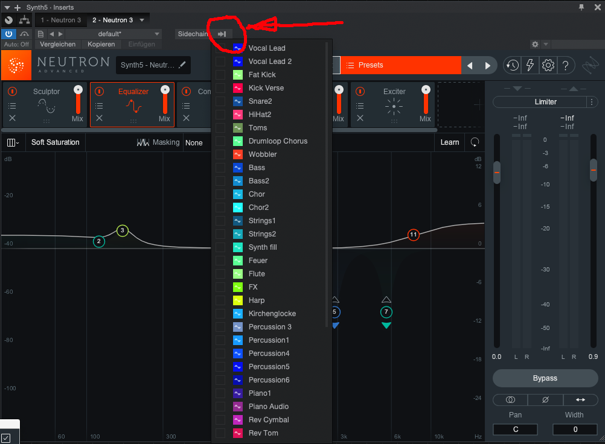Click the Sculptor Mix slider
This screenshot has width=605, height=444.
[78, 100]
